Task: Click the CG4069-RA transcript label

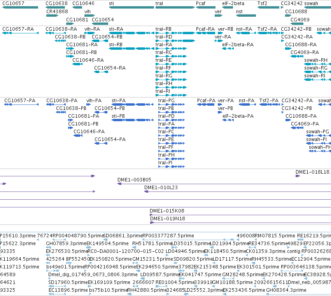Action: pyautogui.click(x=305, y=52)
